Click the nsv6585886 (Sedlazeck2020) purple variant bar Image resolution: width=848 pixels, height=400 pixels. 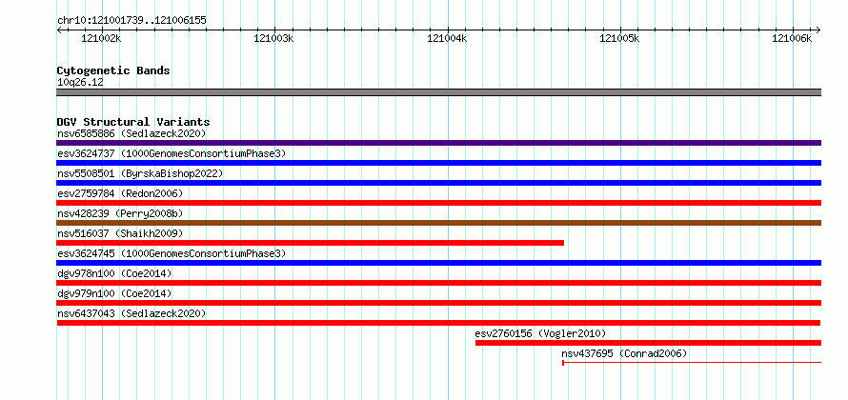438,143
